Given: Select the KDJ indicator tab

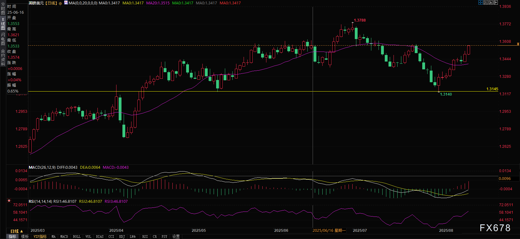Looking at the screenshot, I should tap(122, 237).
